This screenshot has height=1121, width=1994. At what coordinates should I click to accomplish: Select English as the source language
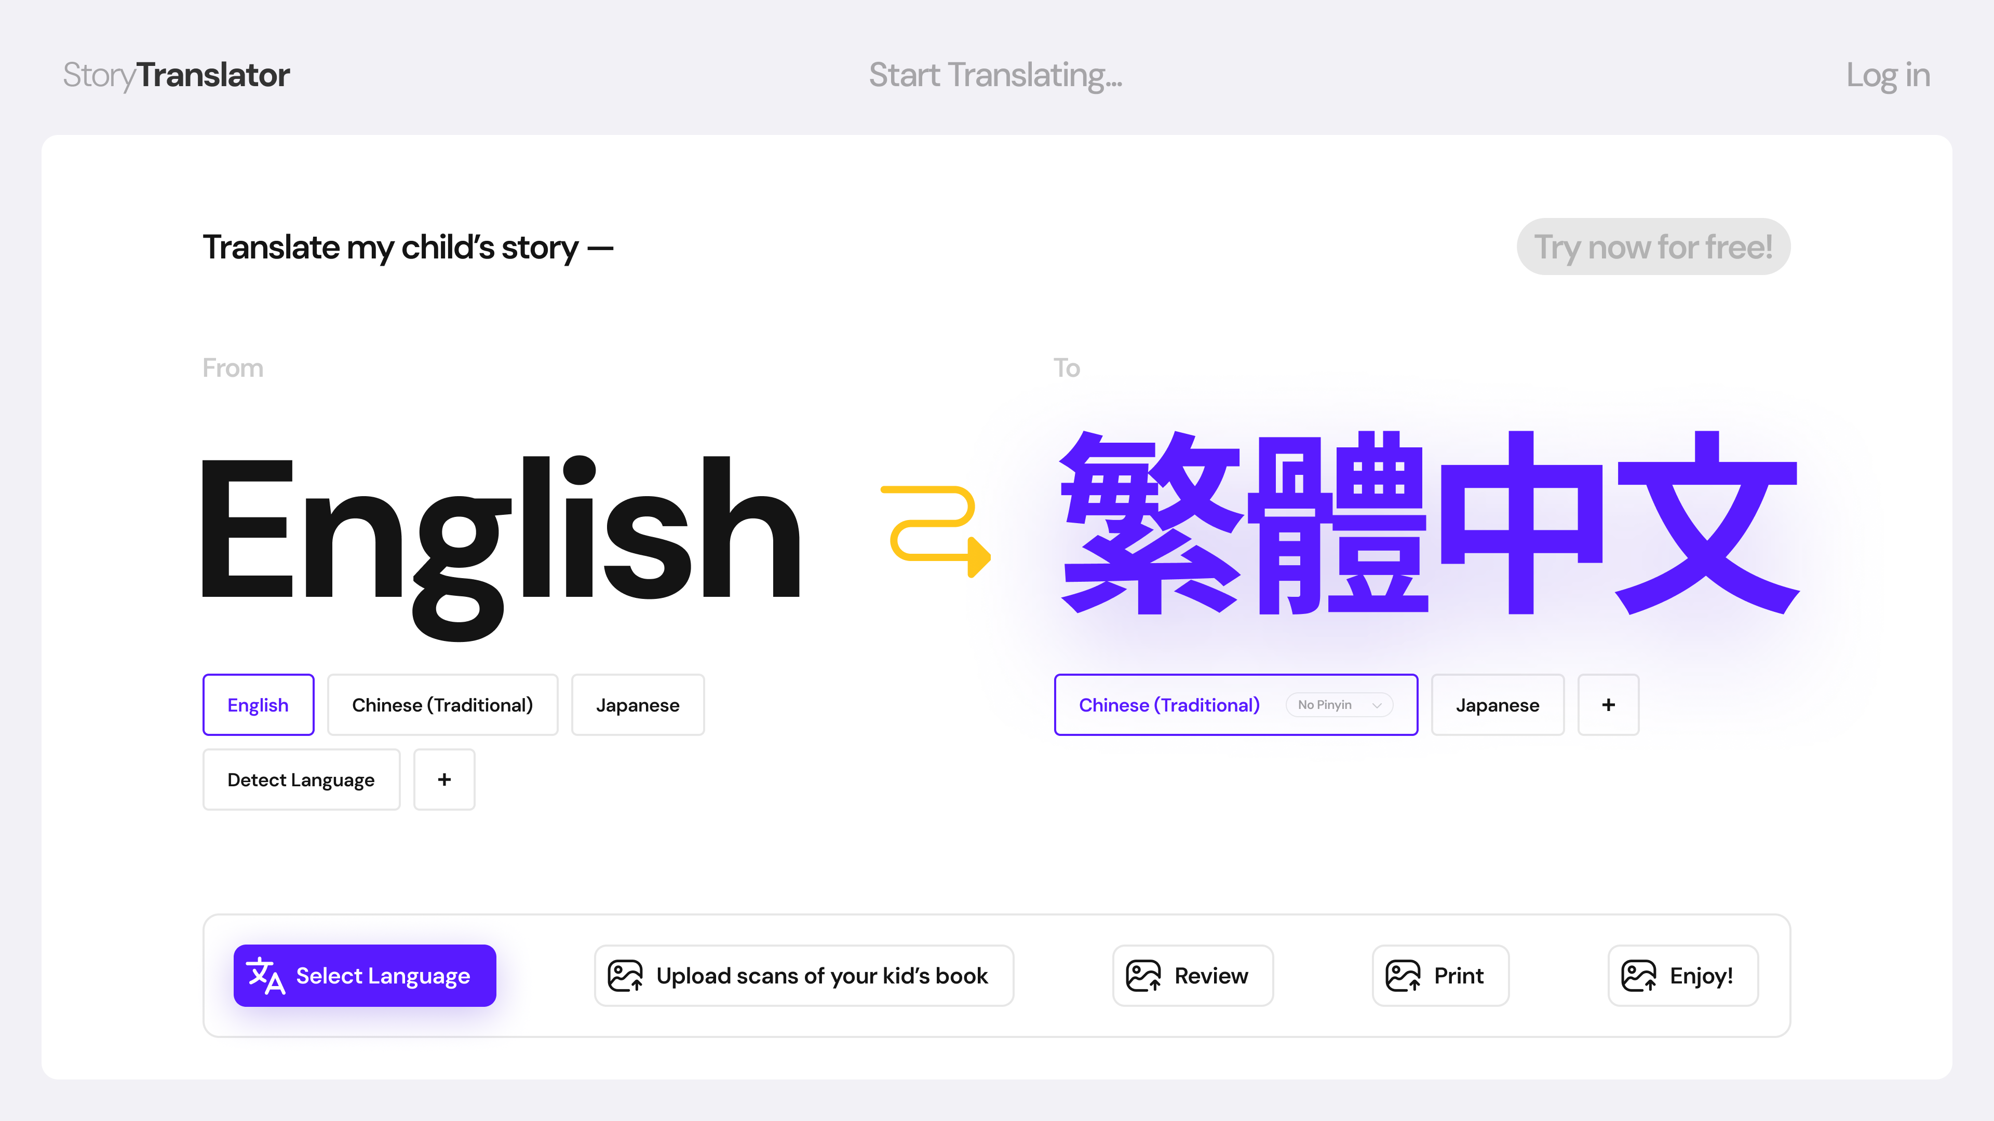coord(258,705)
